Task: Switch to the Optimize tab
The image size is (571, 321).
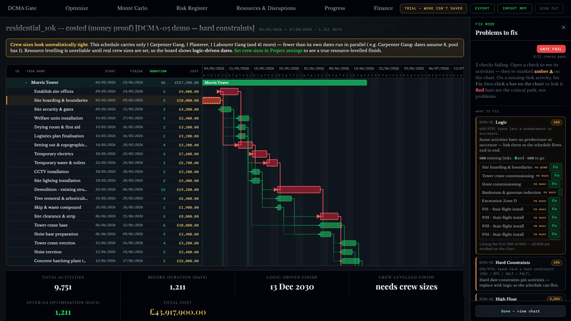Action: 77,8
